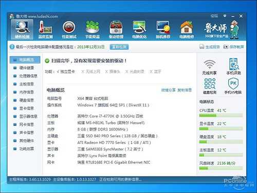Open the 温度监测 temperature monitor tool
The image size is (257, 193).
[x=45, y=29]
